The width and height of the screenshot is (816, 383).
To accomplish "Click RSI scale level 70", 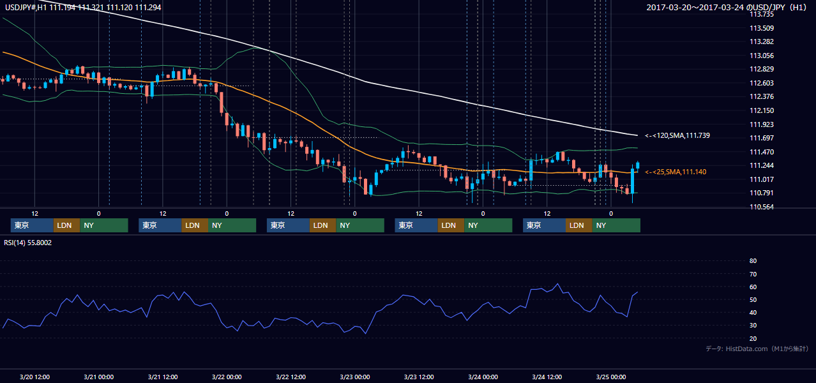I will tap(753, 274).
